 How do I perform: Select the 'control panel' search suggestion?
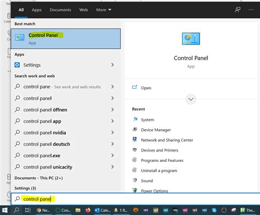37,98
